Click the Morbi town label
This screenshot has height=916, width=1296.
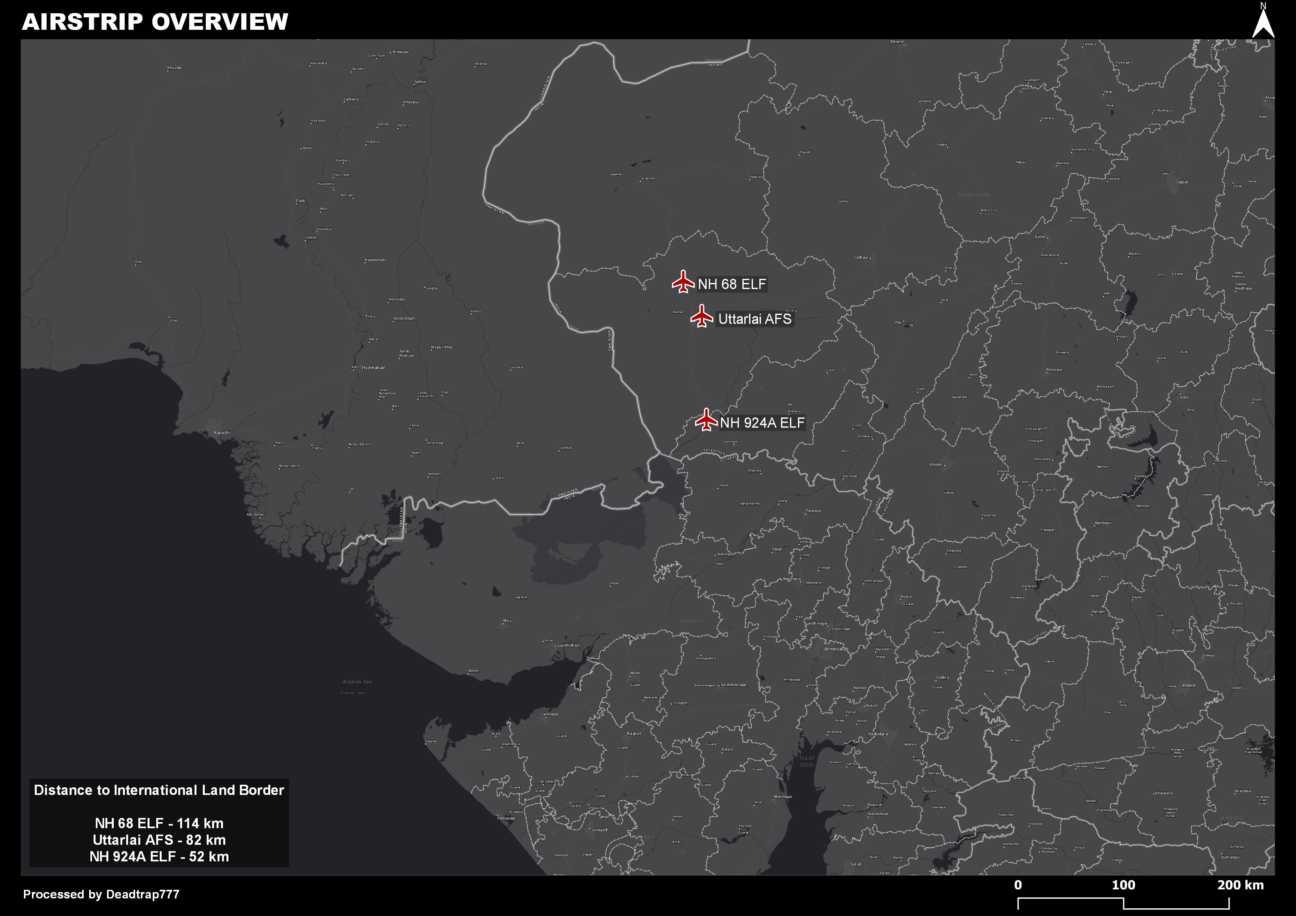tap(635, 673)
